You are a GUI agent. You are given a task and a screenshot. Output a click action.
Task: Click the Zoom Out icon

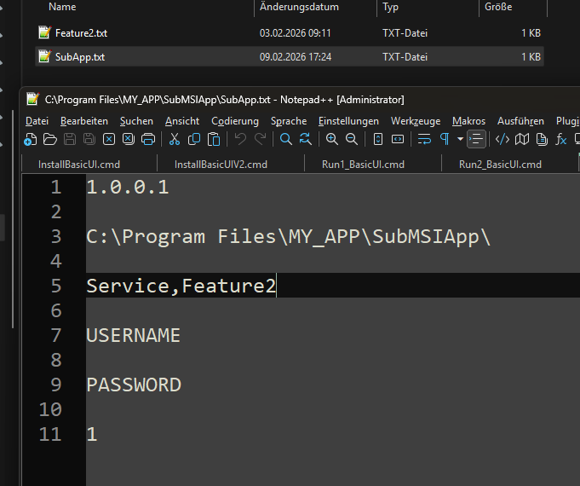351,139
